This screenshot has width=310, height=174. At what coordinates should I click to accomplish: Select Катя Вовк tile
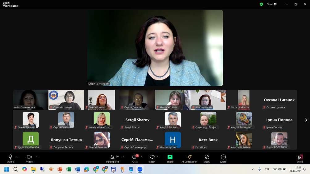tap(208, 140)
